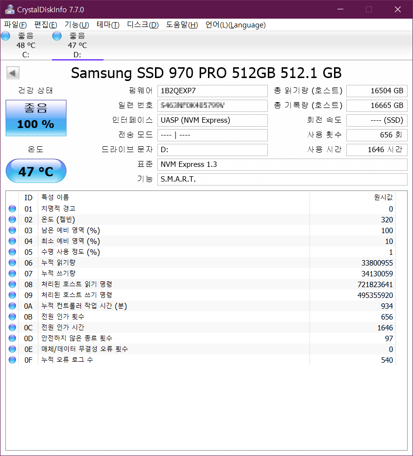Viewport: 413px width, 456px height.
Task: Click status orb for attribute 0F 누적 오류 로그 수
Action: point(12,360)
